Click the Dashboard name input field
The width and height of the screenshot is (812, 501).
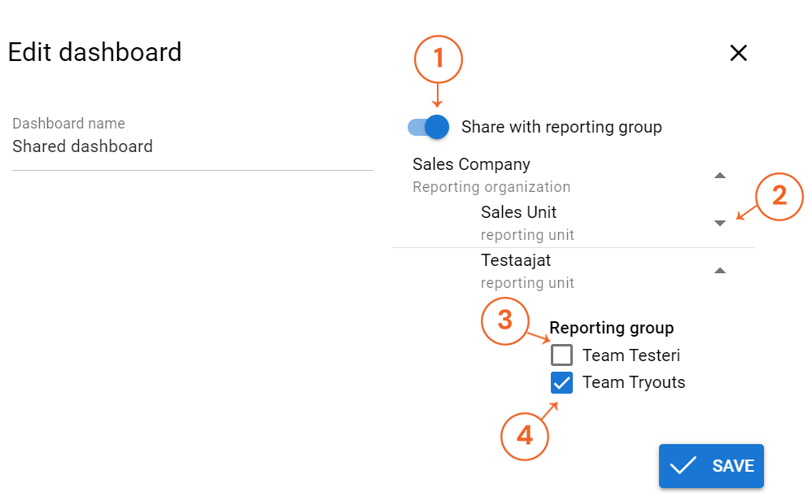192,146
